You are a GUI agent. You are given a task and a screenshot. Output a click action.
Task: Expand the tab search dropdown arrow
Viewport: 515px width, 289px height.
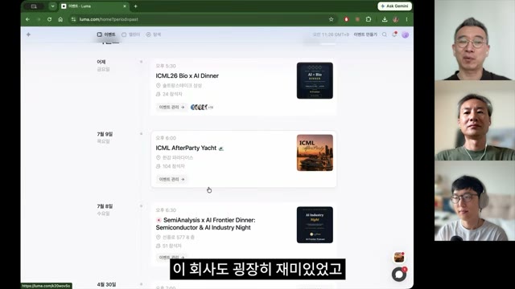pyautogui.click(x=52, y=6)
